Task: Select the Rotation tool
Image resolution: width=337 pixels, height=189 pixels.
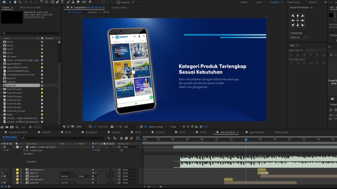Action: coord(41,2)
